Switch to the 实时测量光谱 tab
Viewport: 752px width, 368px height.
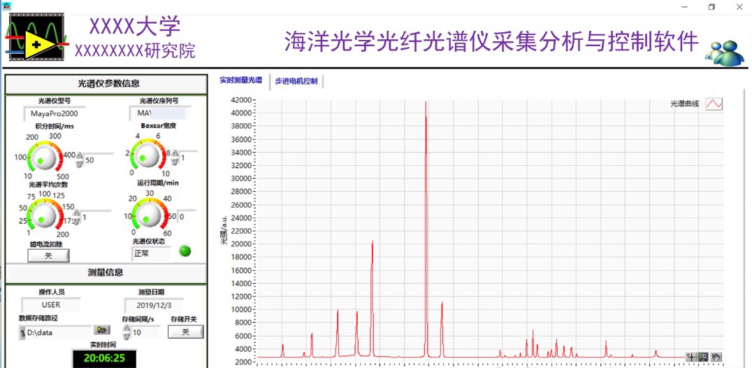coord(240,80)
